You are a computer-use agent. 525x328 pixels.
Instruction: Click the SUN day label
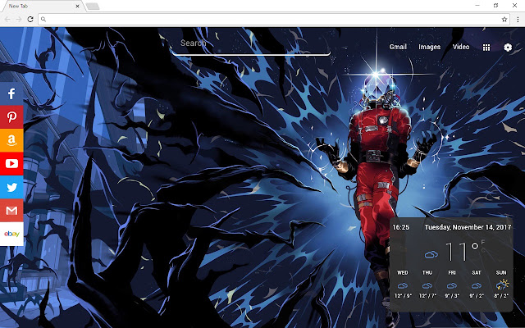click(x=501, y=273)
